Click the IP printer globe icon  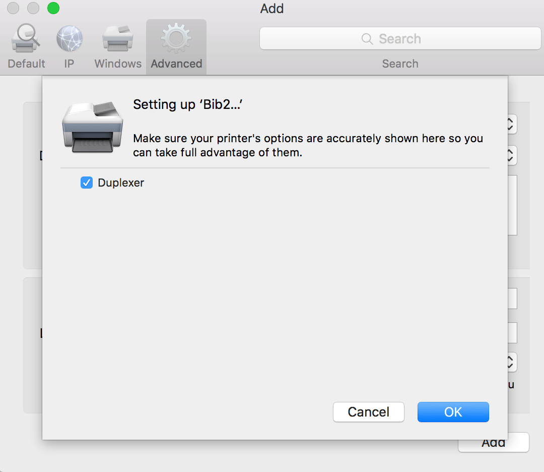point(69,38)
